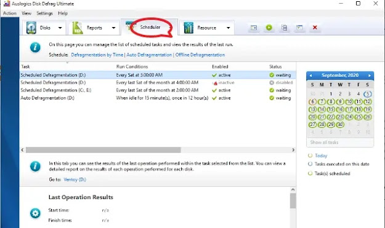
Task: Click the Disks drive icon
Action: [x=31, y=28]
